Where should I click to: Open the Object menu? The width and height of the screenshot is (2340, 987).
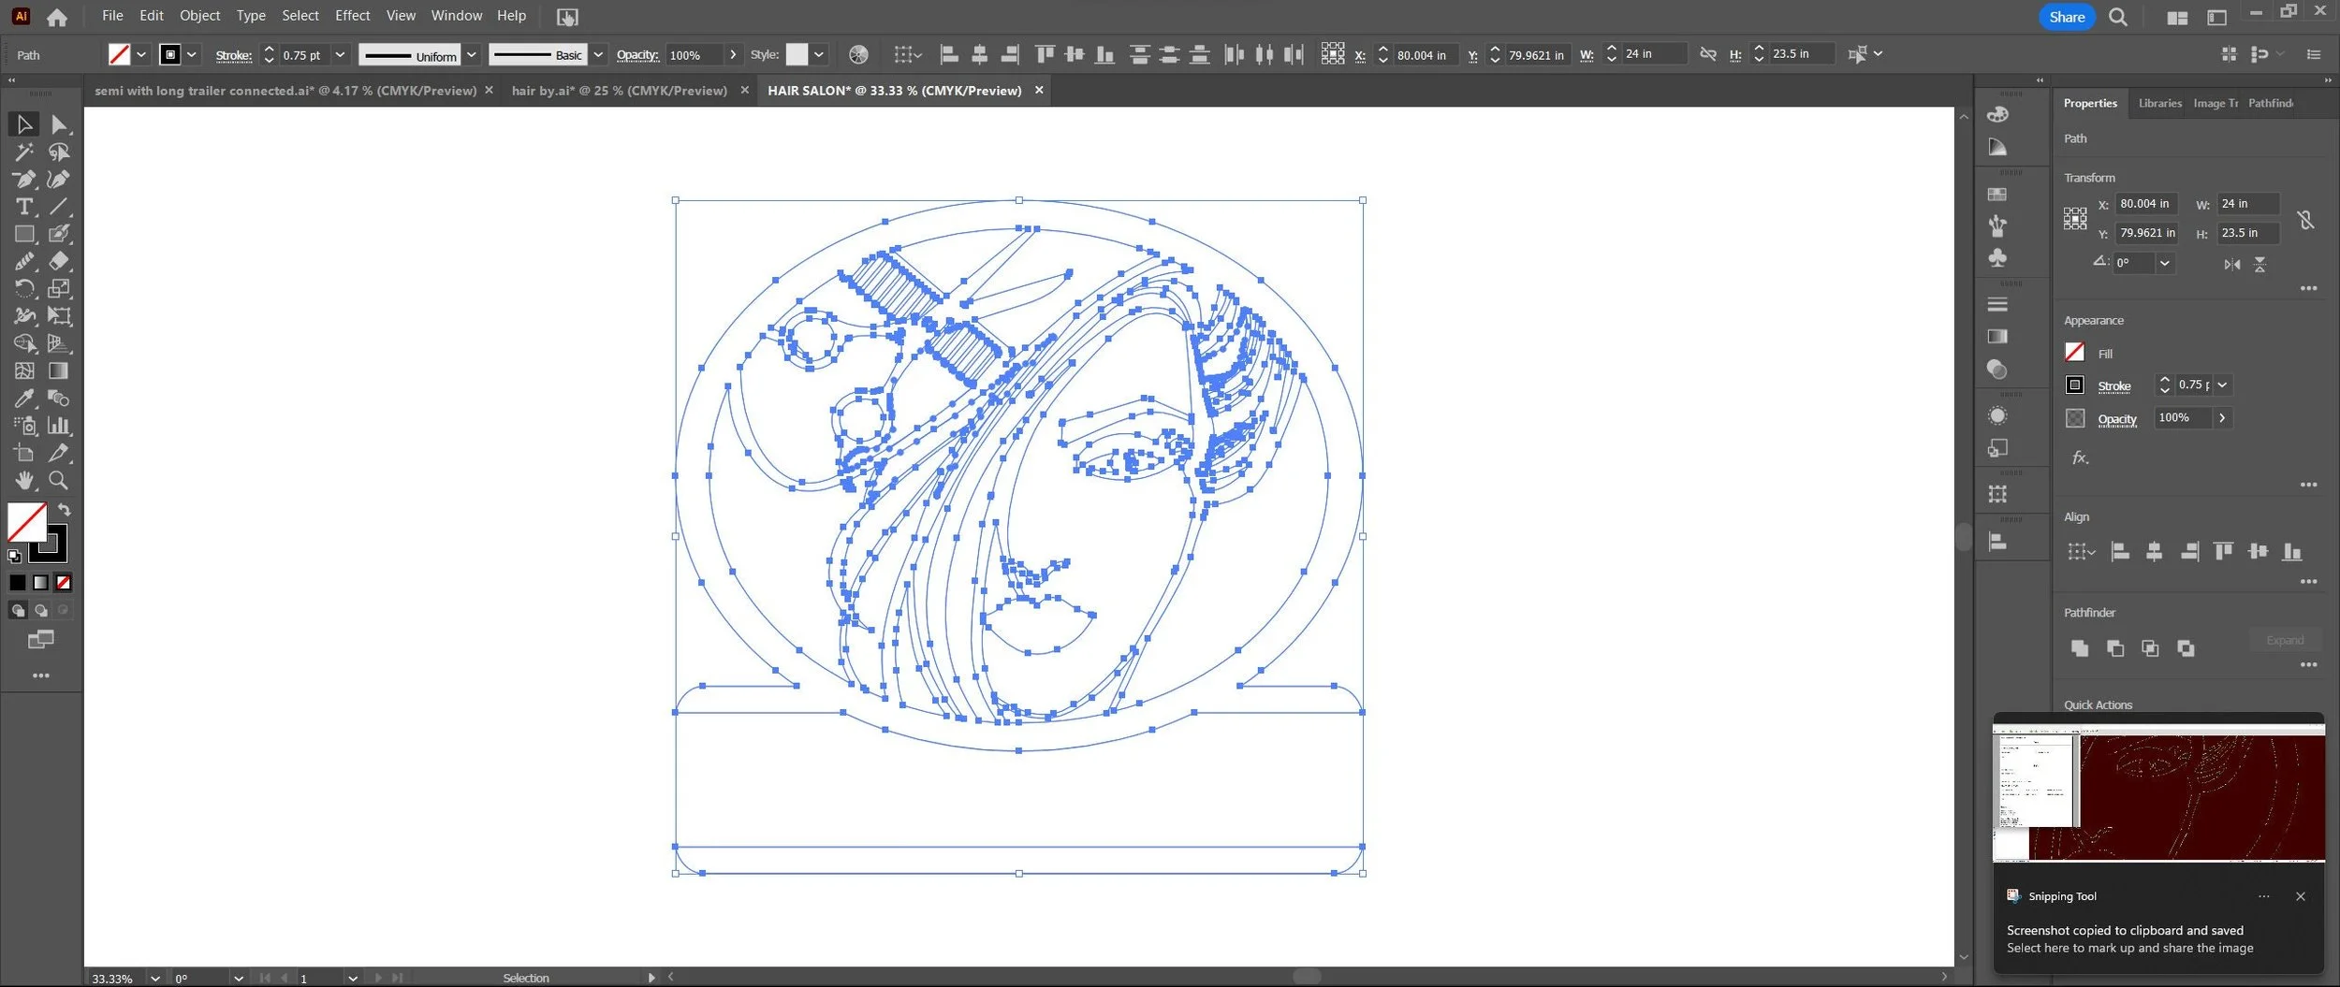coord(199,16)
